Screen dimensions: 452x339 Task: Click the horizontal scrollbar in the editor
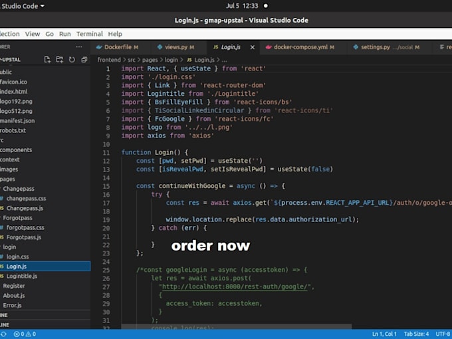click(237, 326)
